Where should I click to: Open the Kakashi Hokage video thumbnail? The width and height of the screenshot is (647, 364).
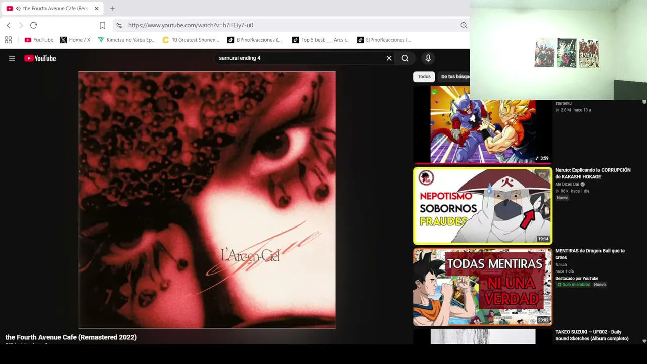pyautogui.click(x=483, y=206)
